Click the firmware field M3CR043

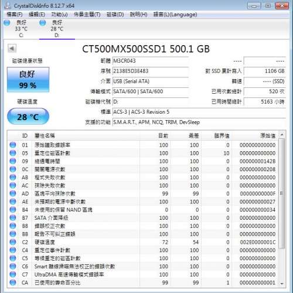click(151, 61)
